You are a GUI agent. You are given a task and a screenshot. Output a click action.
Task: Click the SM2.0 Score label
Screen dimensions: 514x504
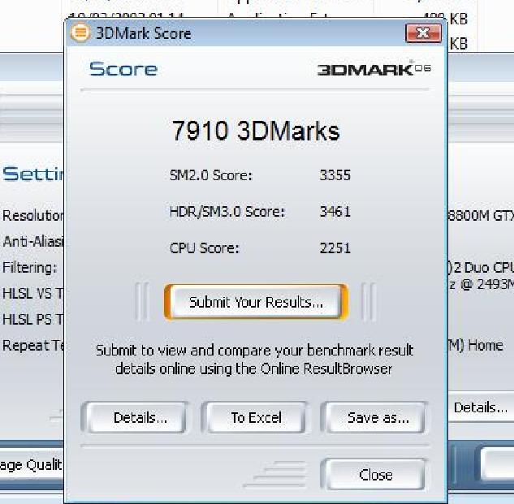click(211, 175)
